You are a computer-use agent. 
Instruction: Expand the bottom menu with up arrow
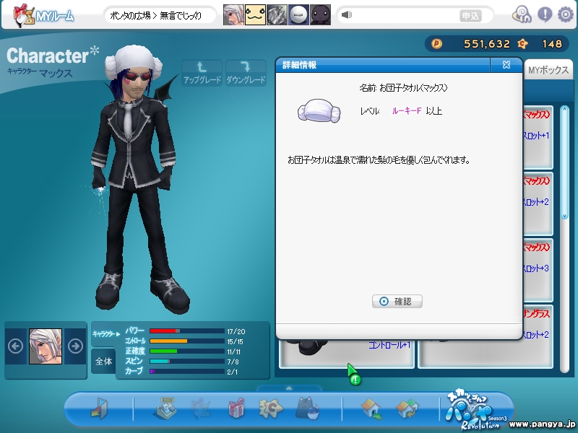pyautogui.click(x=289, y=388)
